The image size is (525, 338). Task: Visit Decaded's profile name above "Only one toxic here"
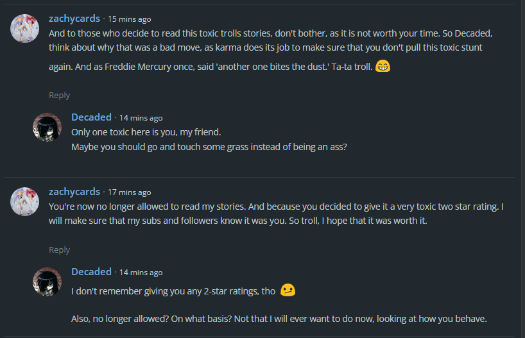tap(91, 117)
